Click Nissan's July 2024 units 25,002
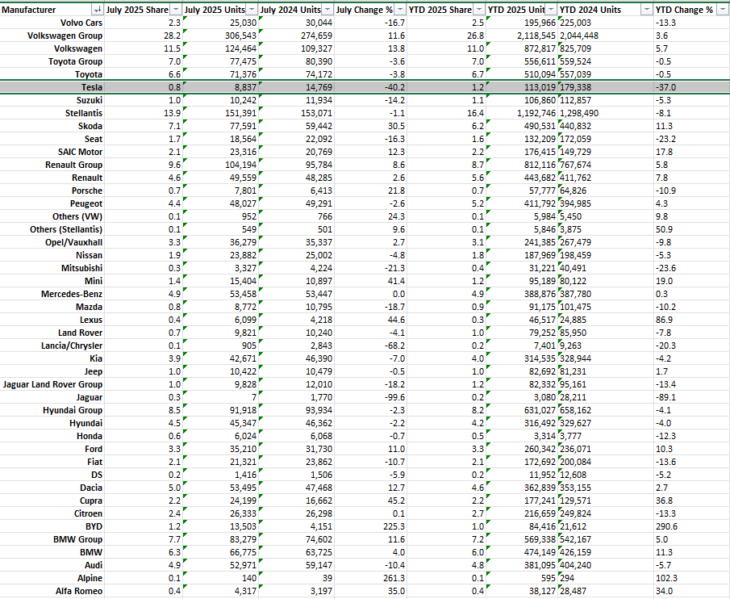The image size is (730, 599). (297, 255)
